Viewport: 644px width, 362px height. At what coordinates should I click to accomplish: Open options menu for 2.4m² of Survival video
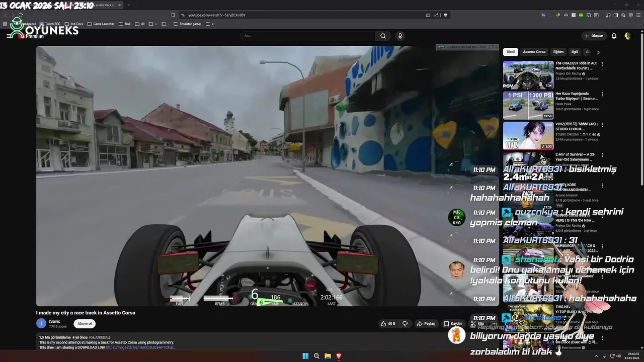(602, 155)
